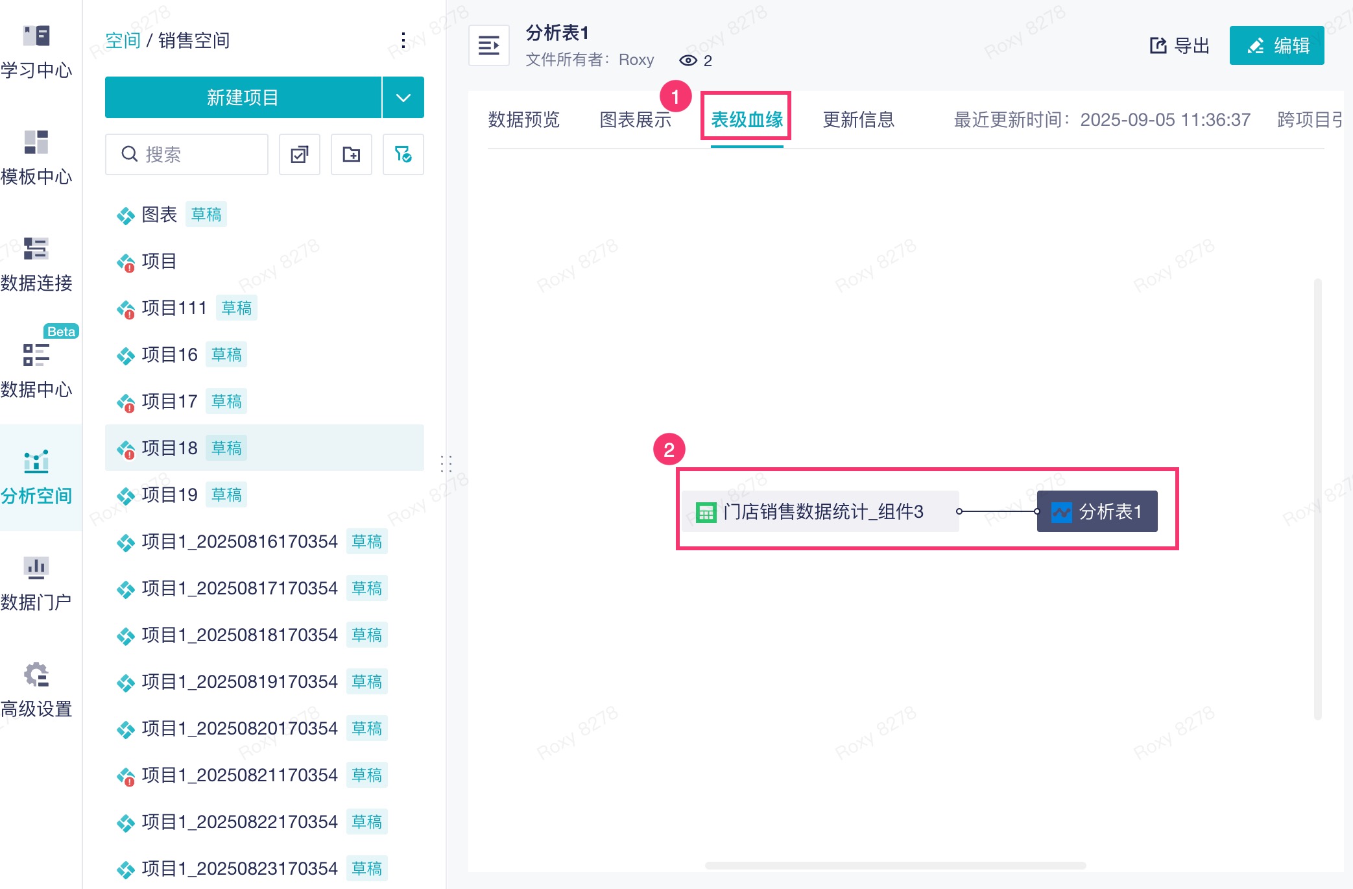
Task: Click the 编辑 button
Action: click(x=1276, y=45)
